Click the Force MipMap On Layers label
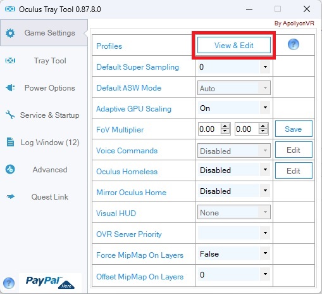322x294 pixels. (140, 255)
